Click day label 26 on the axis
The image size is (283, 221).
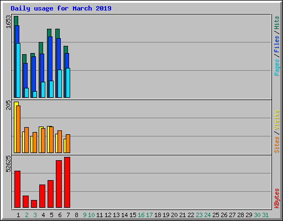point(224,215)
